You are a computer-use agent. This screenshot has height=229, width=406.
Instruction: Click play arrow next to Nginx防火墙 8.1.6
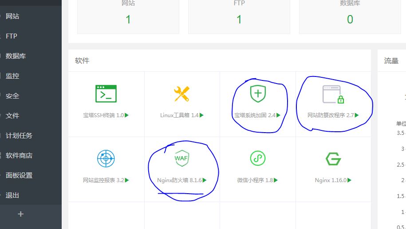(205, 180)
